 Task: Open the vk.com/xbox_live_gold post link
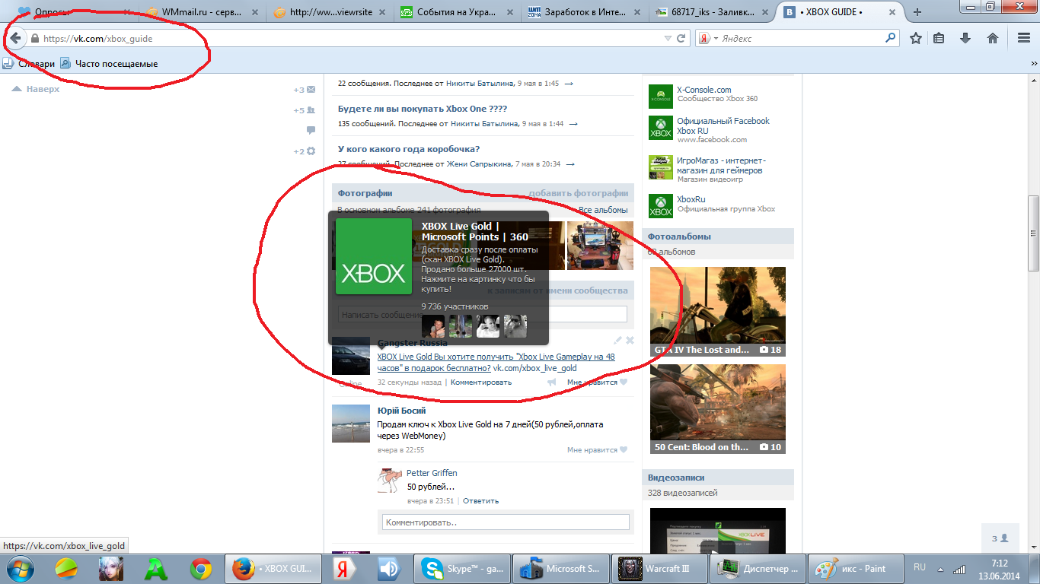[x=534, y=368]
